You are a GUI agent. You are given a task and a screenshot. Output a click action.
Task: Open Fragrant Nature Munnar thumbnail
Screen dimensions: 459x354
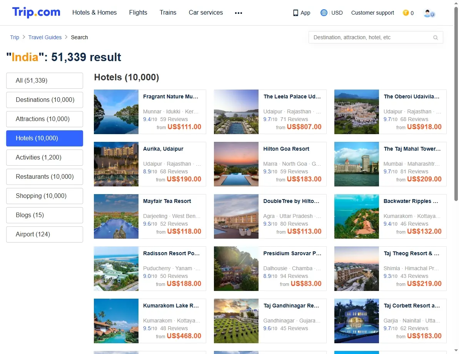116,112
